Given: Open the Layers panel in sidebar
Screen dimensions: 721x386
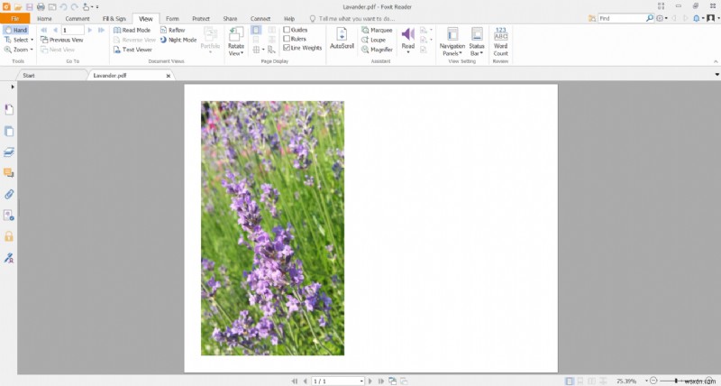Looking at the screenshot, I should click(9, 152).
